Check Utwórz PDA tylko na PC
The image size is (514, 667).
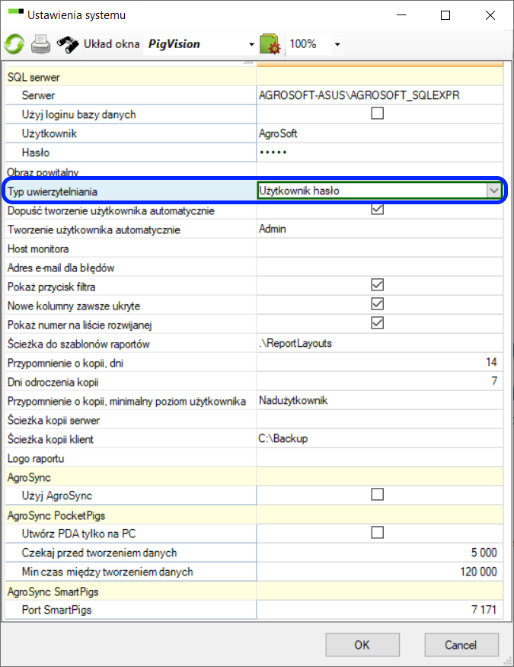[x=377, y=533]
